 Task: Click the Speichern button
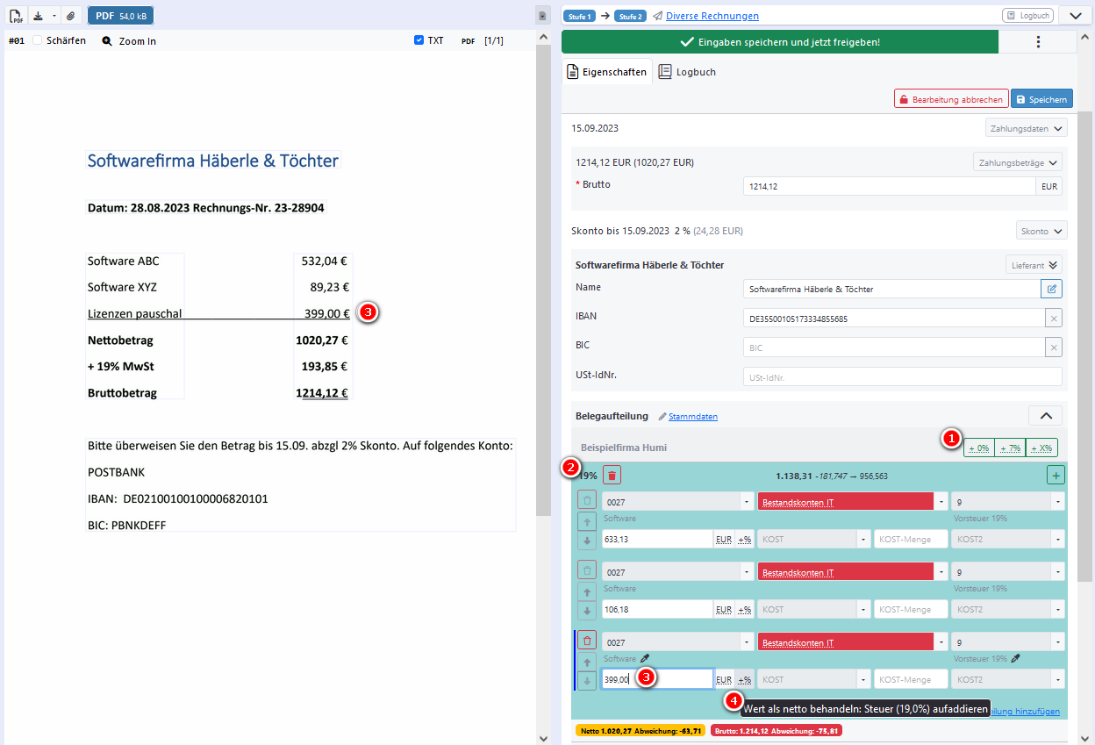tap(1041, 99)
